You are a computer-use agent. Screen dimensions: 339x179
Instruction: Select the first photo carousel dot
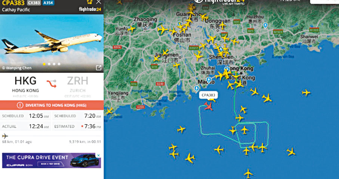[x=44, y=64]
